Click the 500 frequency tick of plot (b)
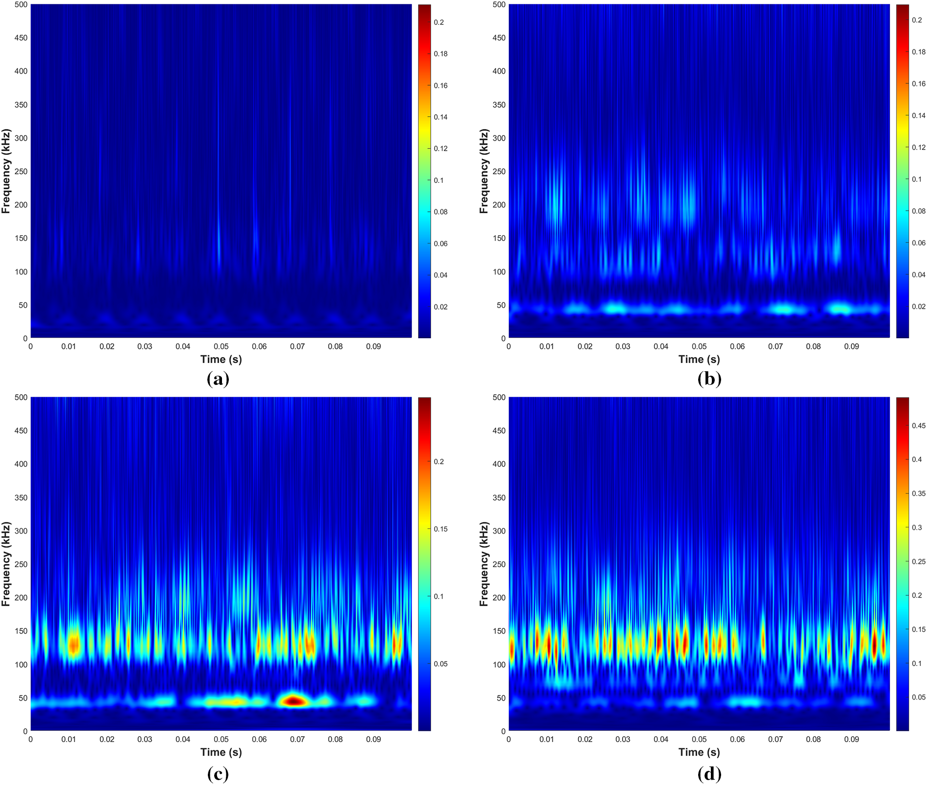The height and width of the screenshot is (785, 927). click(x=499, y=4)
